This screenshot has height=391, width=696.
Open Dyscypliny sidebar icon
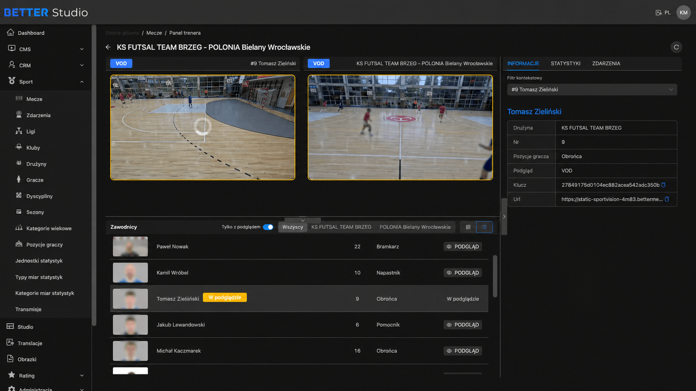click(x=19, y=196)
